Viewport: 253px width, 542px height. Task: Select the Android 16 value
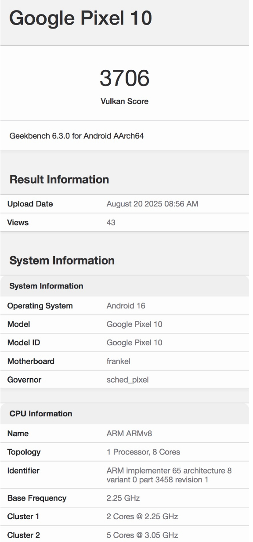(x=126, y=306)
